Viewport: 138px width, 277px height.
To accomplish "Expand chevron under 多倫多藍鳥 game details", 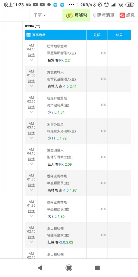I will (x=31, y=138).
